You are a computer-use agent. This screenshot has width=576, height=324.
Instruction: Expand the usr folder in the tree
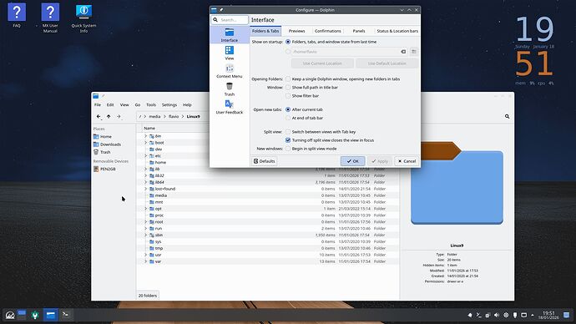145,255
